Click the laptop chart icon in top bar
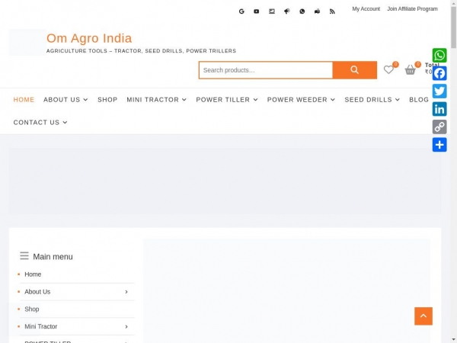Image resolution: width=457 pixels, height=343 pixels. tap(272, 11)
